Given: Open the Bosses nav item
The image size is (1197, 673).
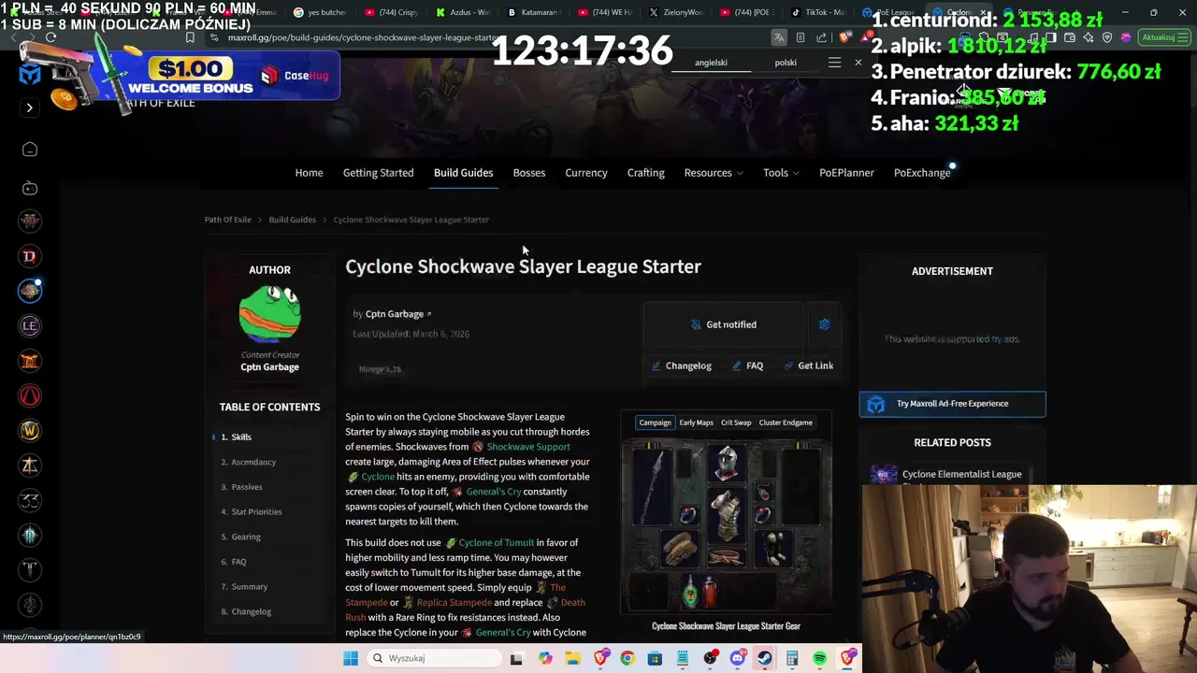Looking at the screenshot, I should 528,173.
